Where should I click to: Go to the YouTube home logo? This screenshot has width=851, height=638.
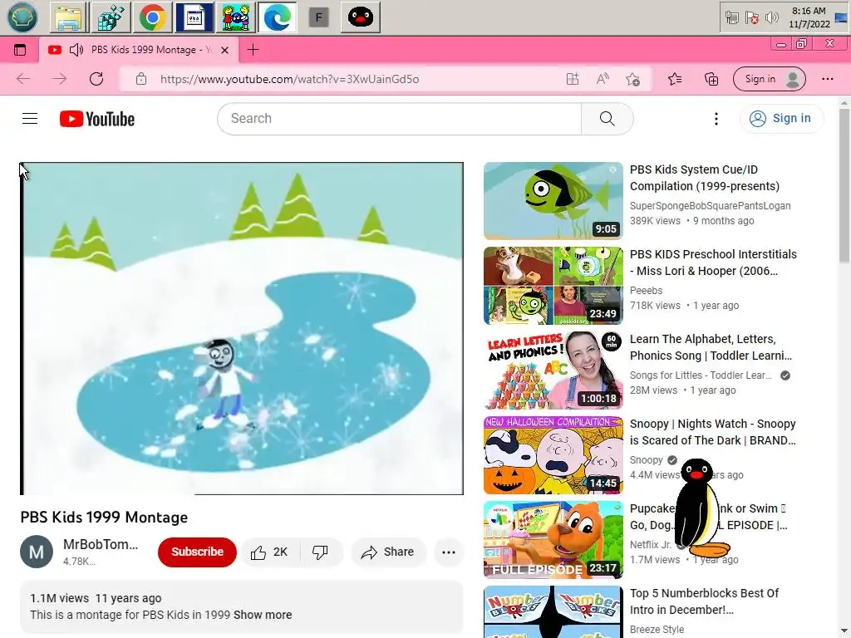point(97,119)
